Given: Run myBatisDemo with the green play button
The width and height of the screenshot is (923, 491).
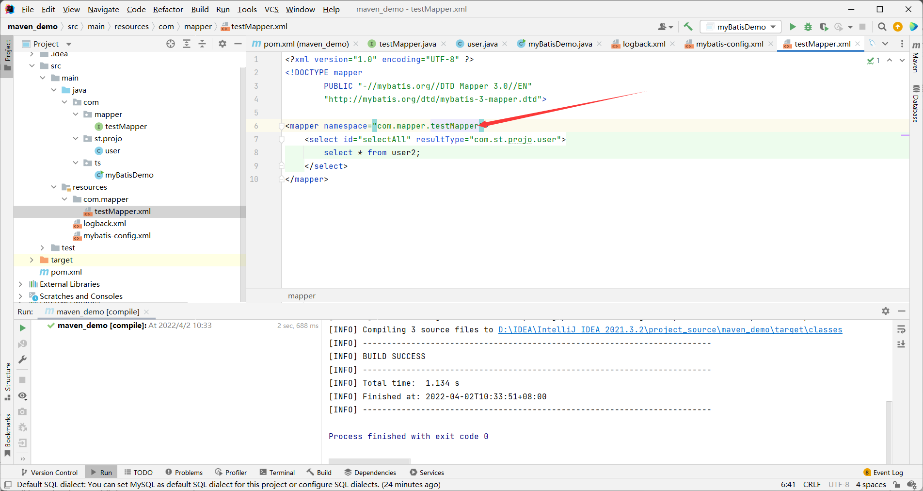Looking at the screenshot, I should pyautogui.click(x=793, y=27).
